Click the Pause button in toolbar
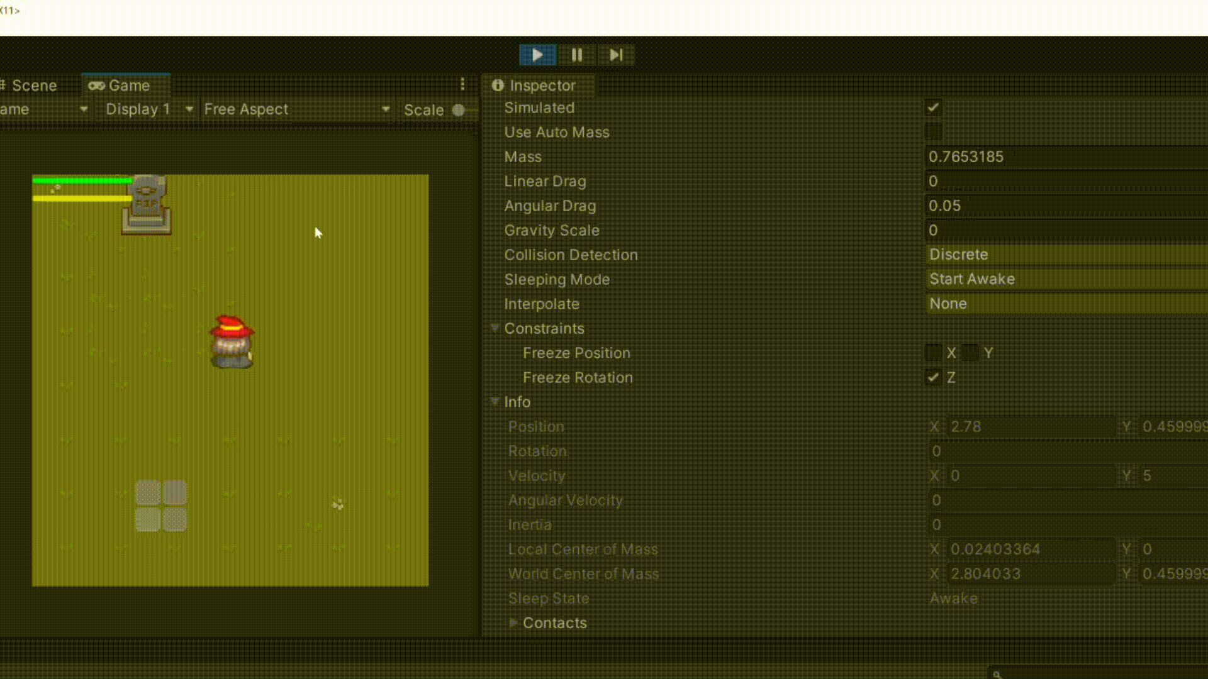Viewport: 1208px width, 679px height. point(576,55)
